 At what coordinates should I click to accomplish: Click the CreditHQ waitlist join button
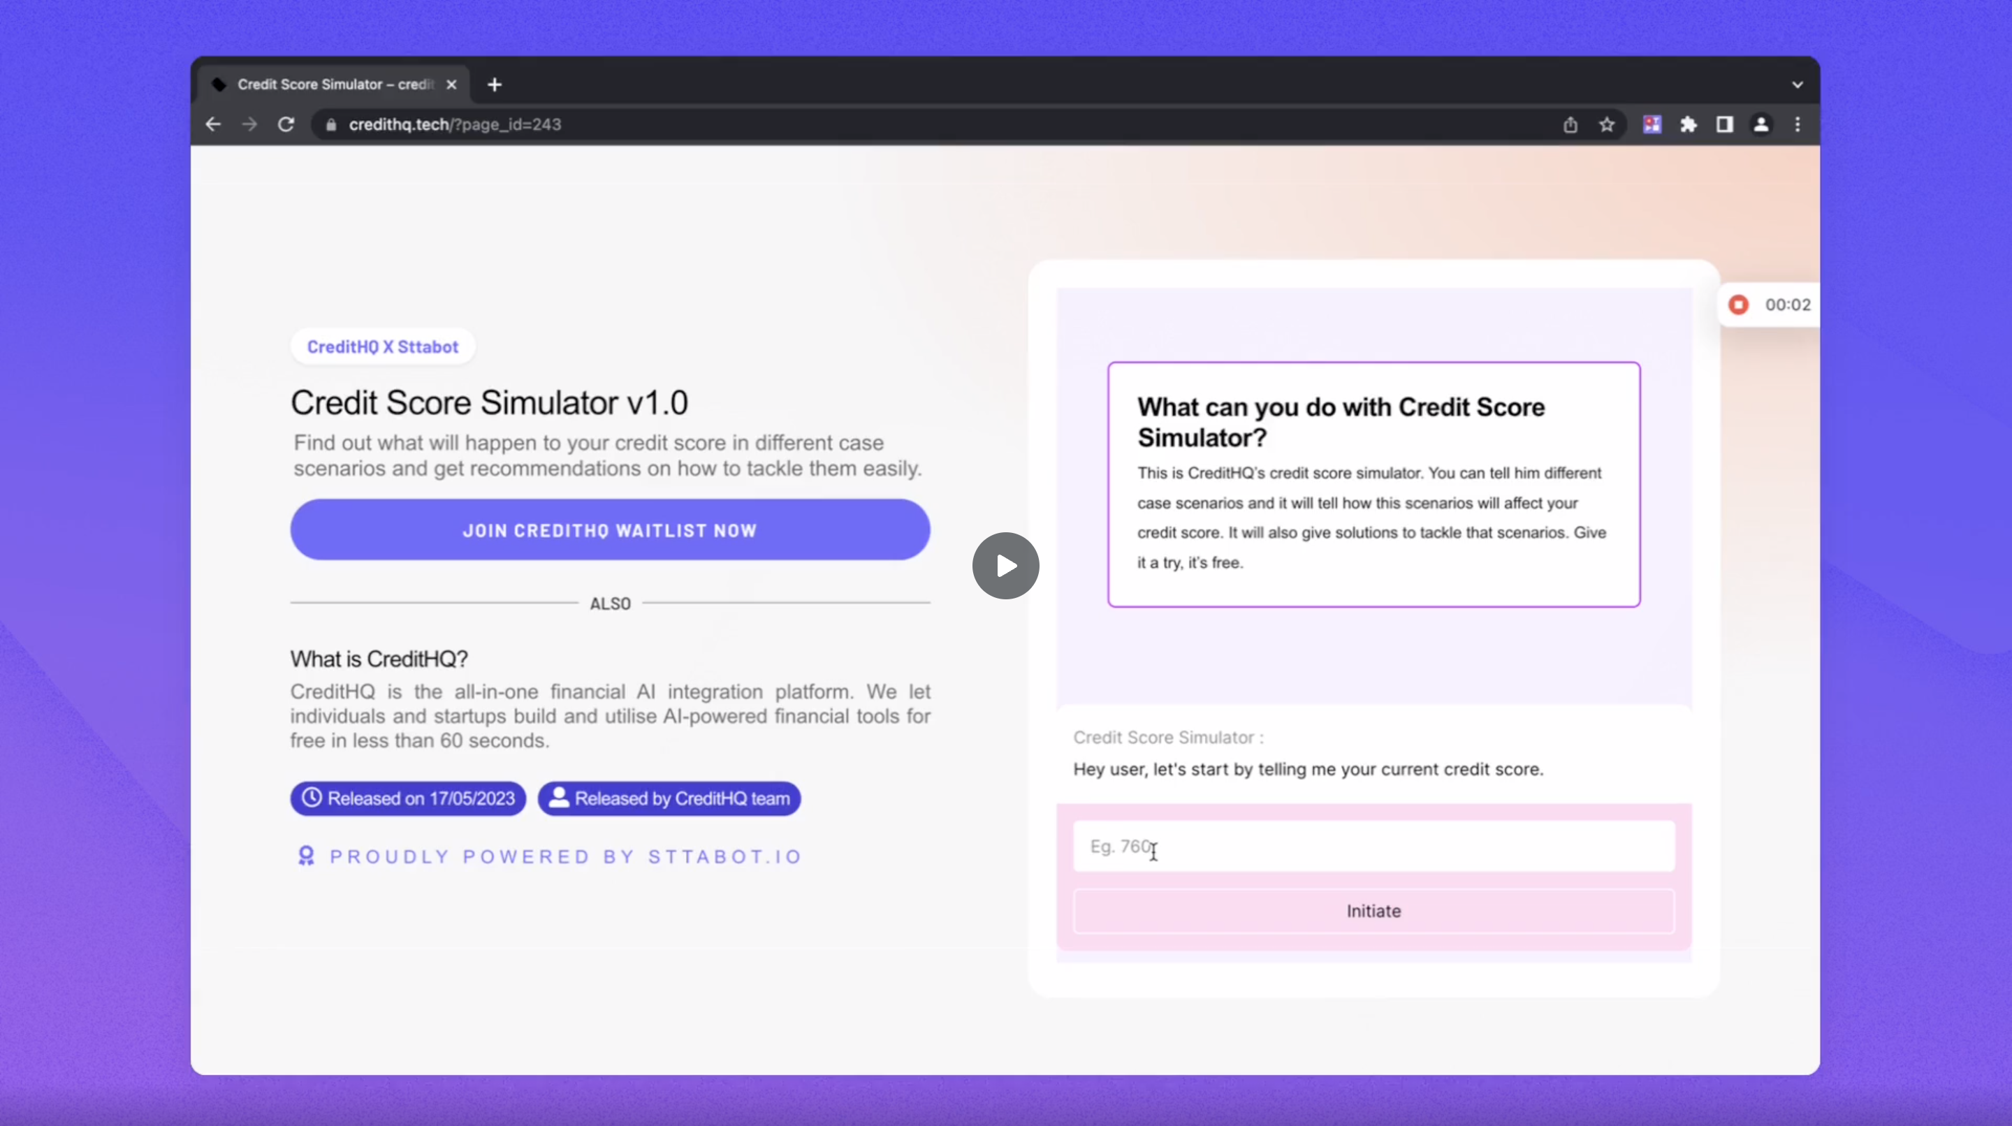[x=609, y=529]
